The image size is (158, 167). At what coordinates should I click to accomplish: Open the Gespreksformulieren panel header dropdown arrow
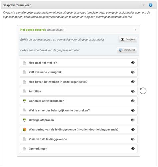click(x=143, y=5)
